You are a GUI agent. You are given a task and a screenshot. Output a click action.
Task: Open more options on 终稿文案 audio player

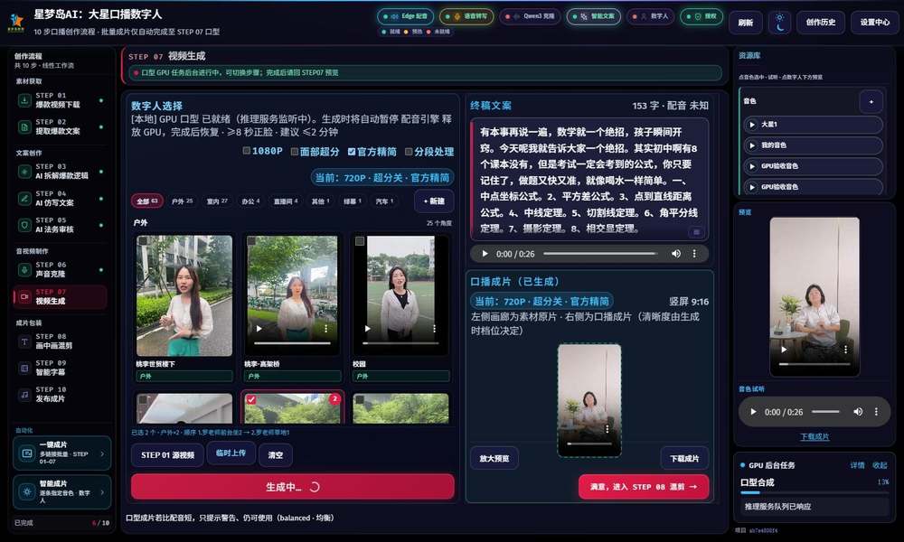click(x=694, y=254)
